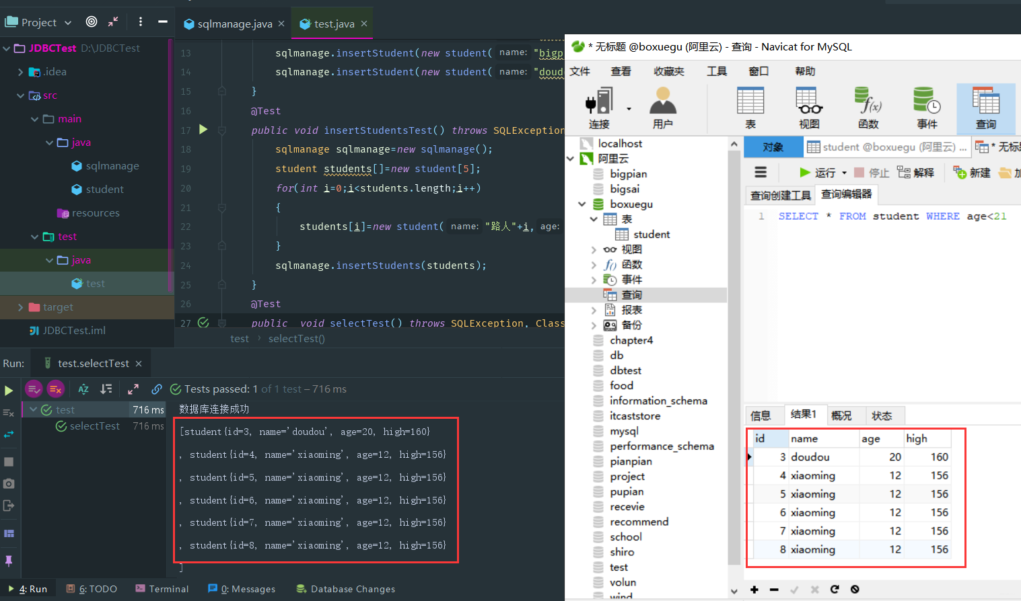
Task: Select the resources folder
Action: (89, 213)
